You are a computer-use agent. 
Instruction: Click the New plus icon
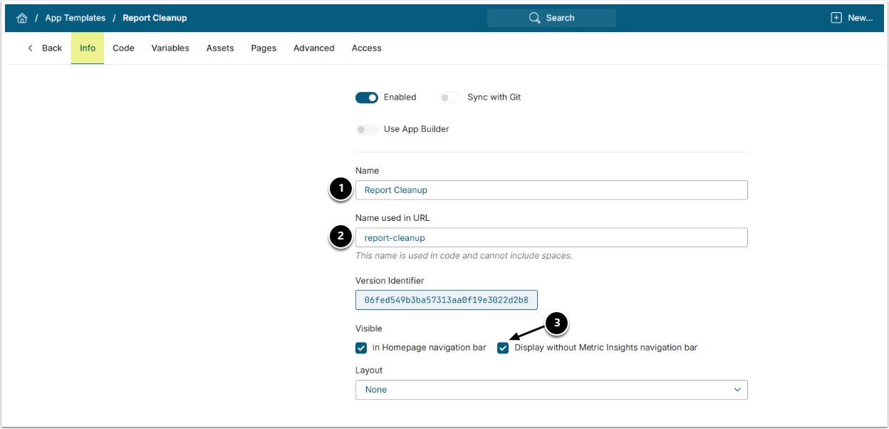point(836,18)
